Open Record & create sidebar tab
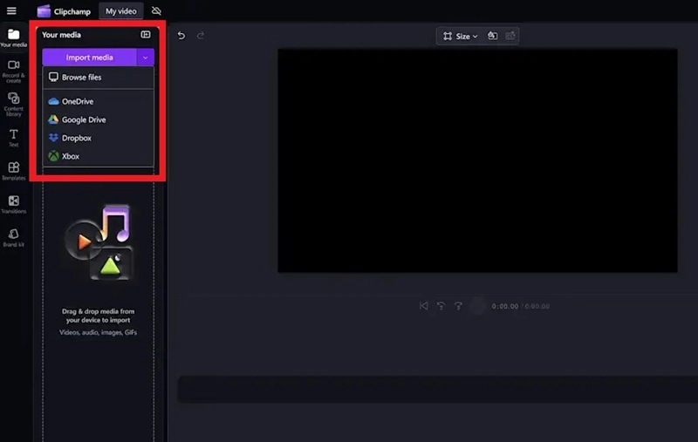This screenshot has height=442, width=698. click(x=13, y=71)
